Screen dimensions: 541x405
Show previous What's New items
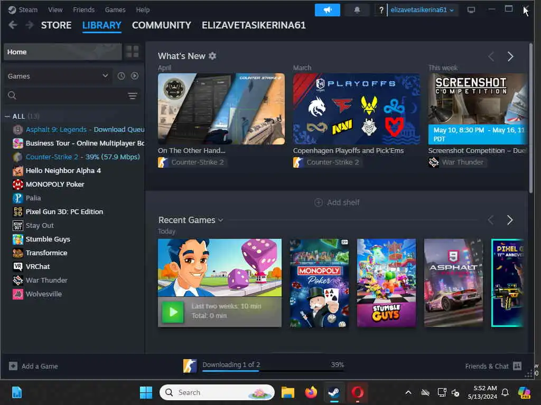[x=491, y=56]
